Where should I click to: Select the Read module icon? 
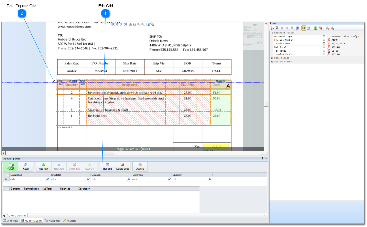(x=26, y=166)
